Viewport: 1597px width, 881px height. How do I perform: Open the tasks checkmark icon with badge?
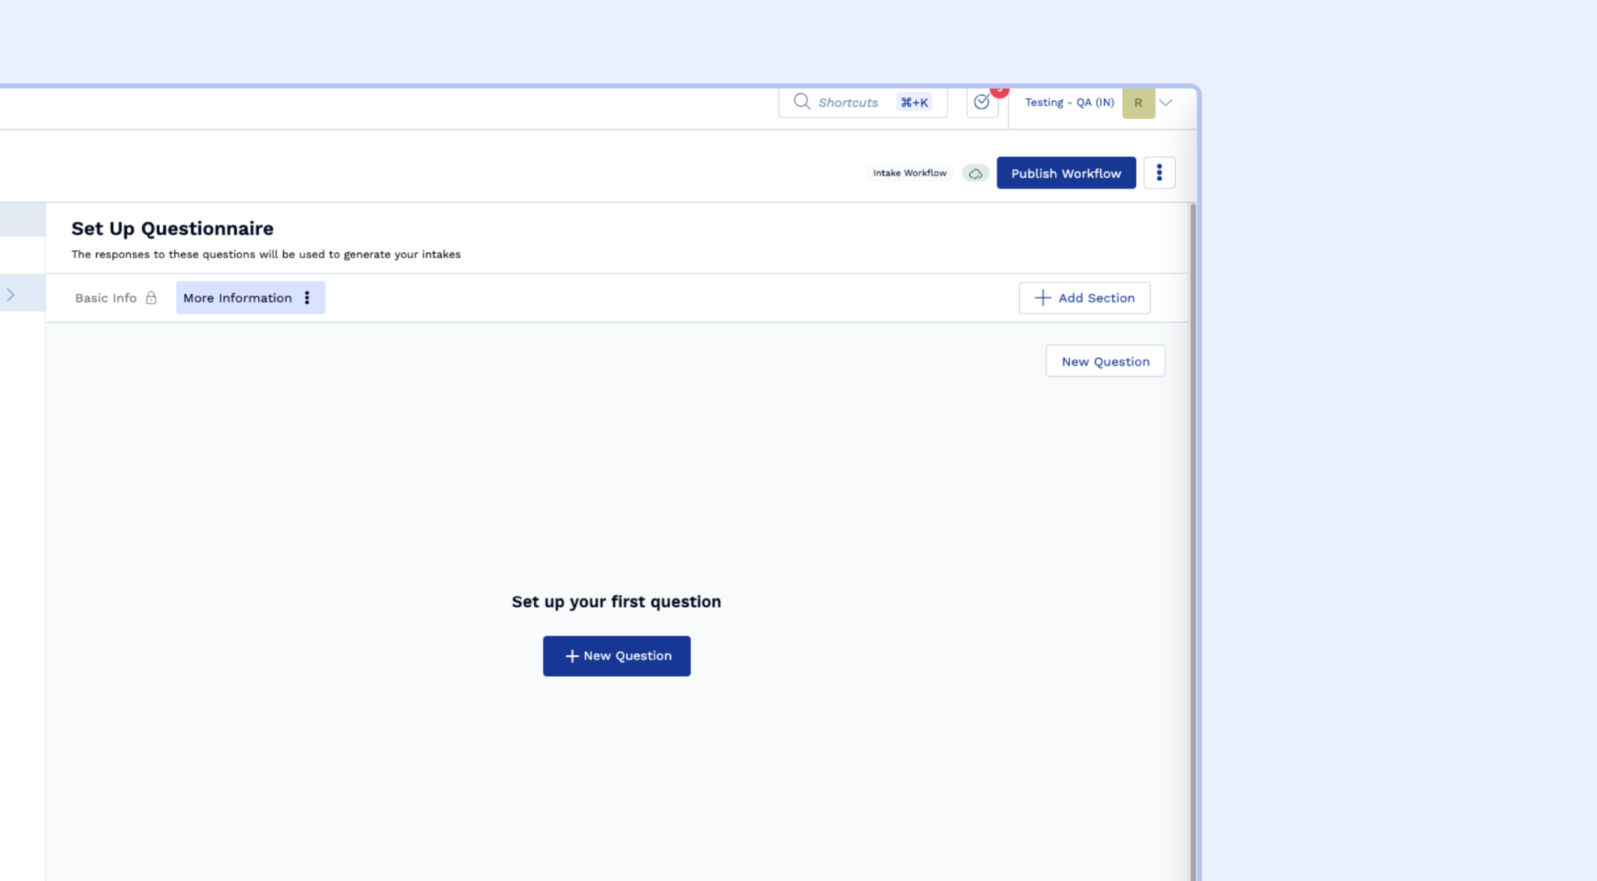tap(981, 102)
